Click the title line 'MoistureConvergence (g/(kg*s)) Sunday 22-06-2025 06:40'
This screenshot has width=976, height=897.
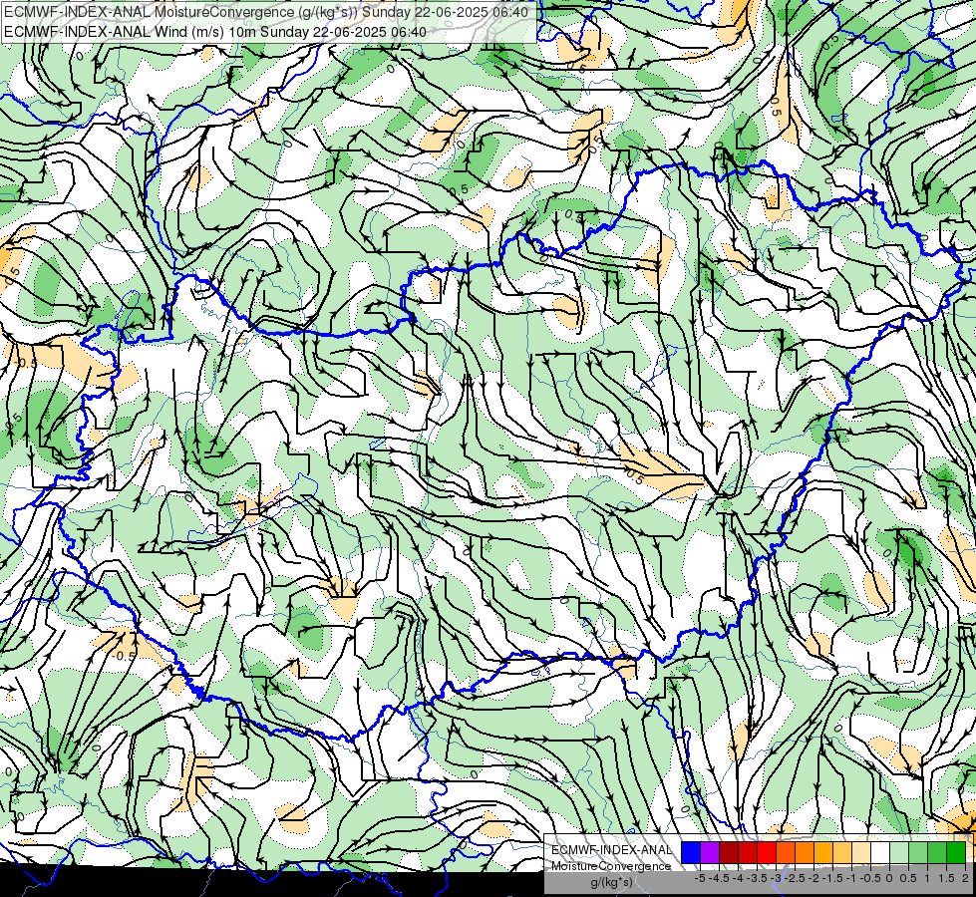click(339, 12)
